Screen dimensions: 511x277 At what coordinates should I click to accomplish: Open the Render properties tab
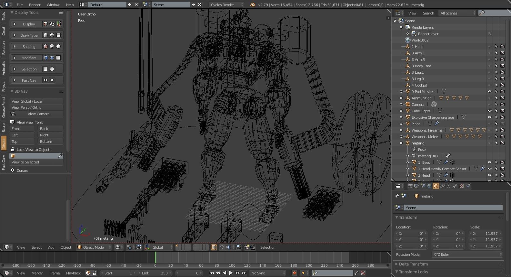coord(410,186)
